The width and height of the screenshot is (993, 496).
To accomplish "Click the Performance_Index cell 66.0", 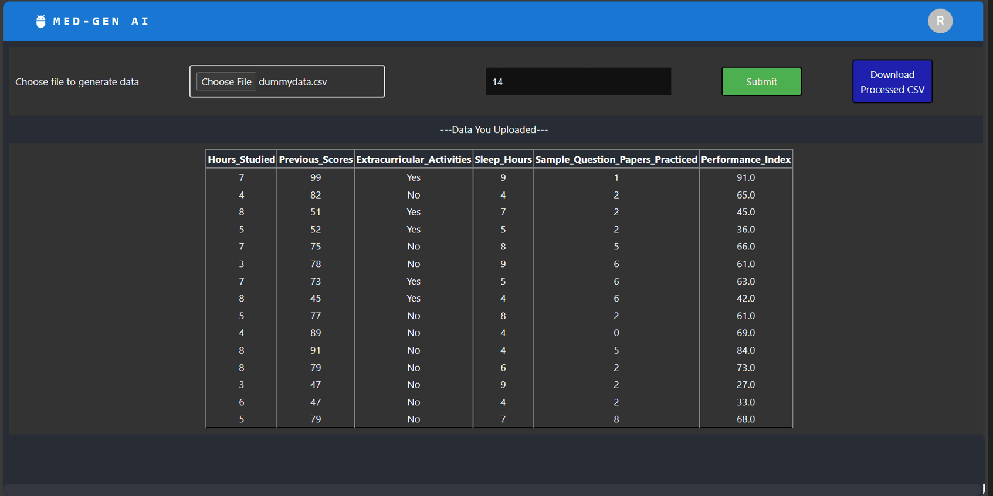I will tap(745, 247).
